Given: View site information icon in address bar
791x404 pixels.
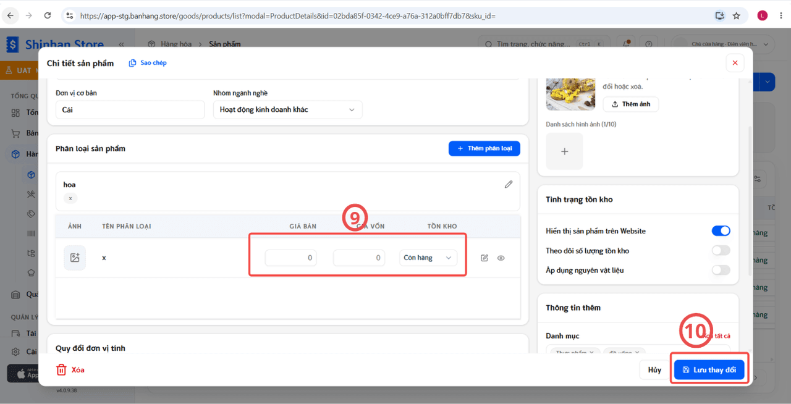Looking at the screenshot, I should [69, 15].
